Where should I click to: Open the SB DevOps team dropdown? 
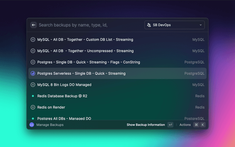174,25
